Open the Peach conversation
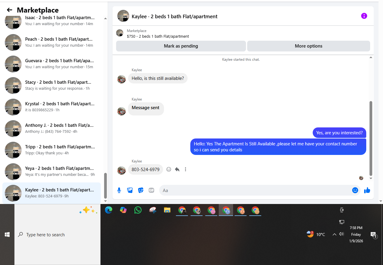 coord(51,42)
